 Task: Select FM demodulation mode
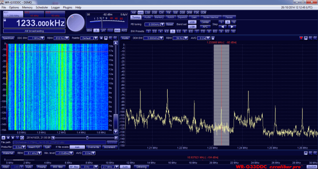[169, 12]
